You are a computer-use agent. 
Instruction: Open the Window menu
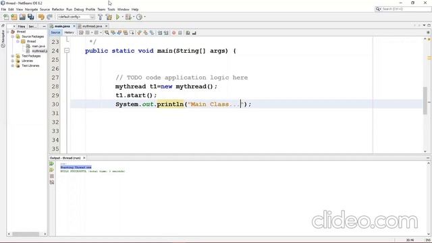pyautogui.click(x=123, y=9)
